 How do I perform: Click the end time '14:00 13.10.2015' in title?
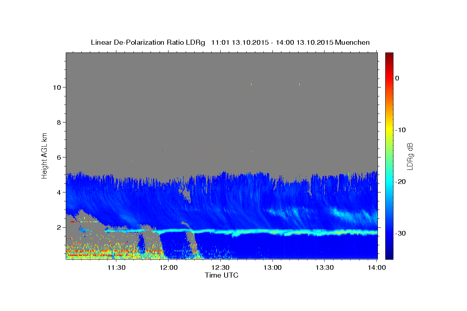304,42
